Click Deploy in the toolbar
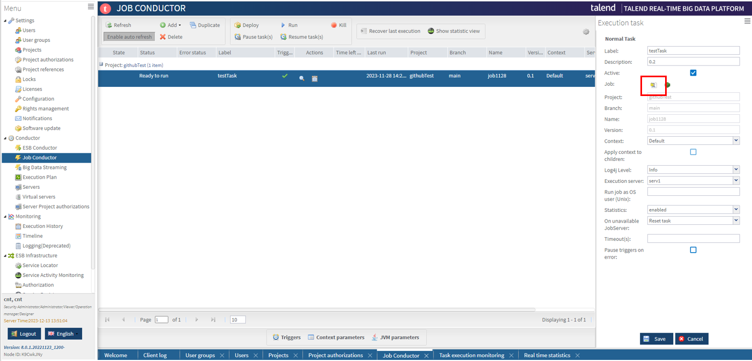The height and width of the screenshot is (361, 752). tap(247, 25)
